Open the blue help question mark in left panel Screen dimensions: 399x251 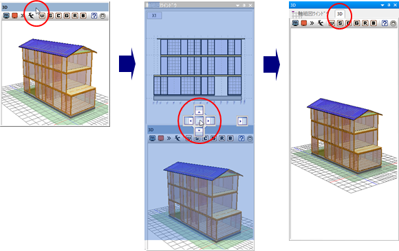(94, 16)
